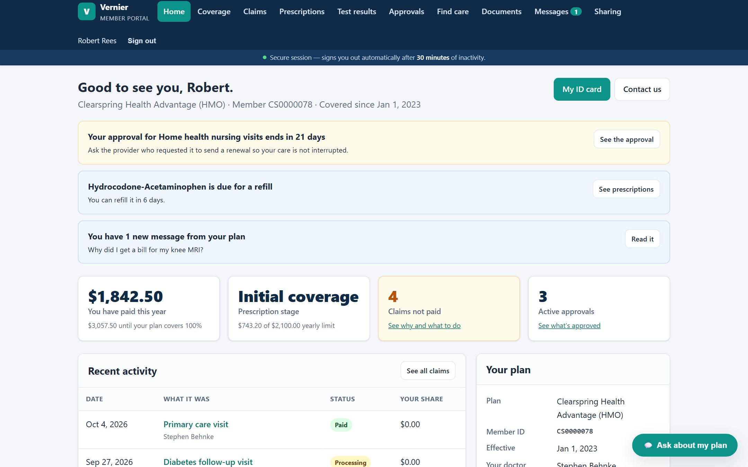
Task: Open the Diabetes follow-up visit claim
Action: pyautogui.click(x=208, y=462)
